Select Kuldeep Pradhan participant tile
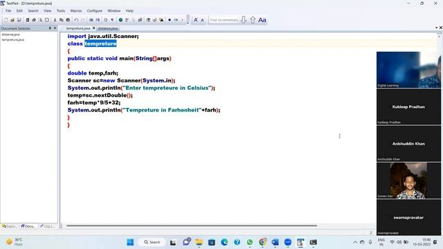Image resolution: width=443 pixels, height=249 pixels. coord(408,107)
